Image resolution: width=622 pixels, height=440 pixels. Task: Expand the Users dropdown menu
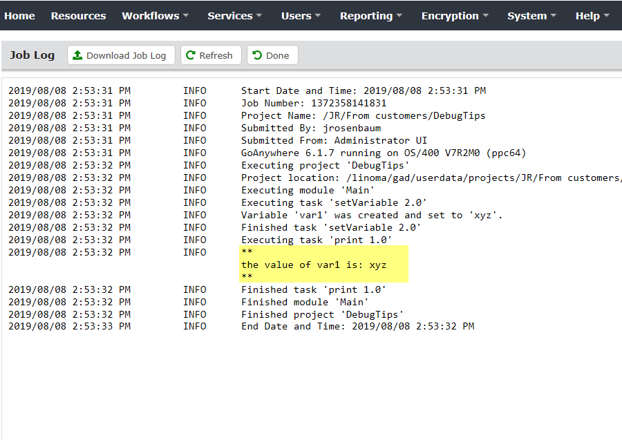coord(301,16)
